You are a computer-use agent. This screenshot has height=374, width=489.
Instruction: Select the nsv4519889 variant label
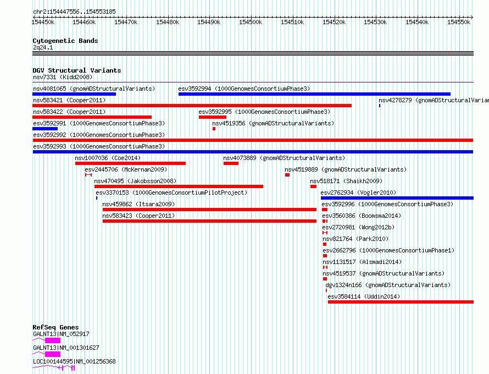click(346, 169)
